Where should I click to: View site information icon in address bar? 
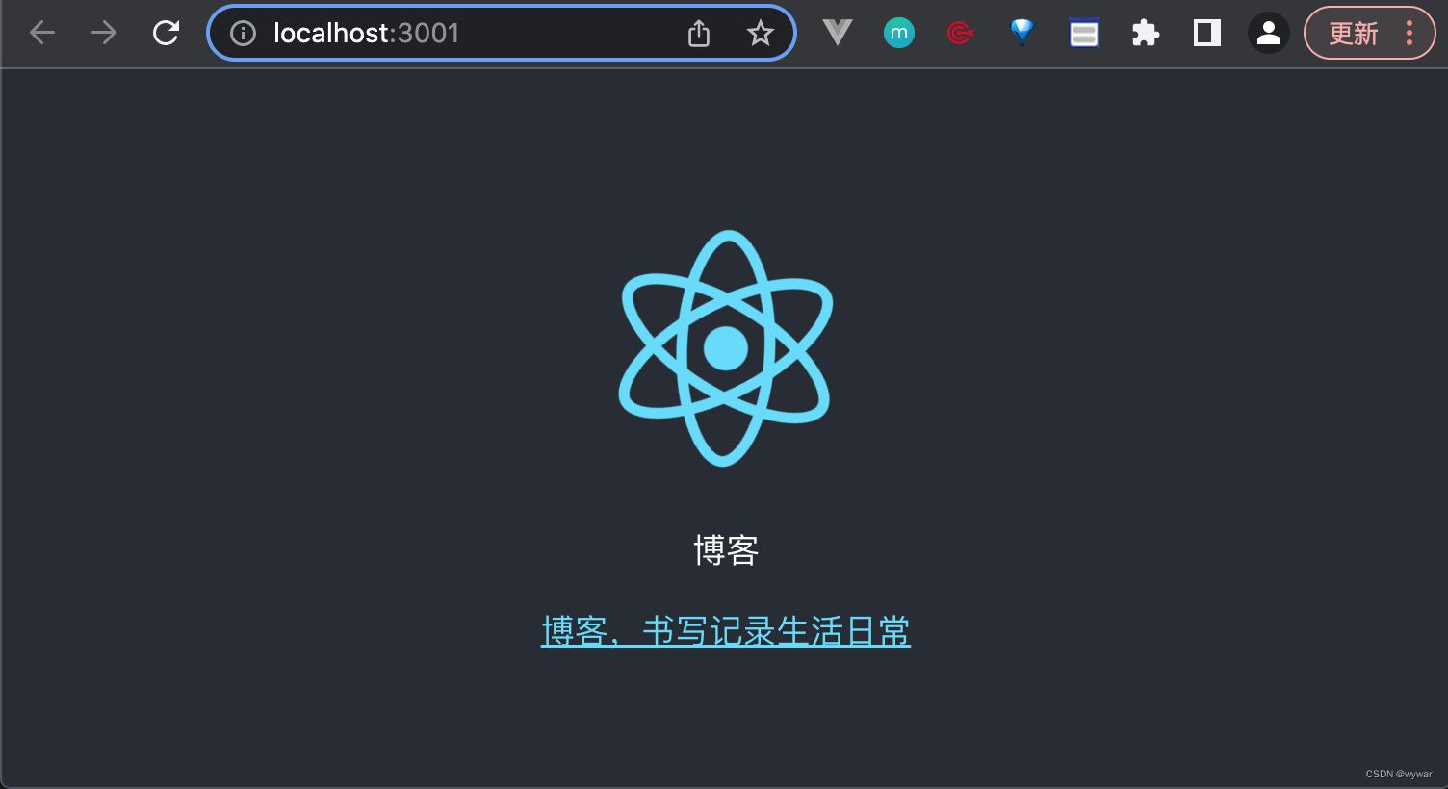point(243,34)
